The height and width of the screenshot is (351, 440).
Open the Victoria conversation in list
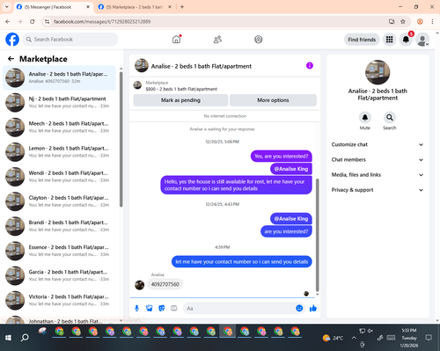tap(59, 300)
